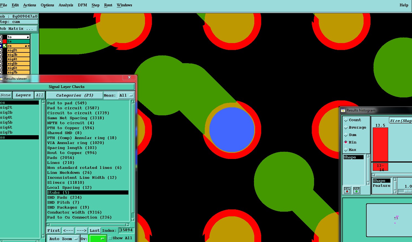
Task: Open the Actions menu
Action: 30,5
